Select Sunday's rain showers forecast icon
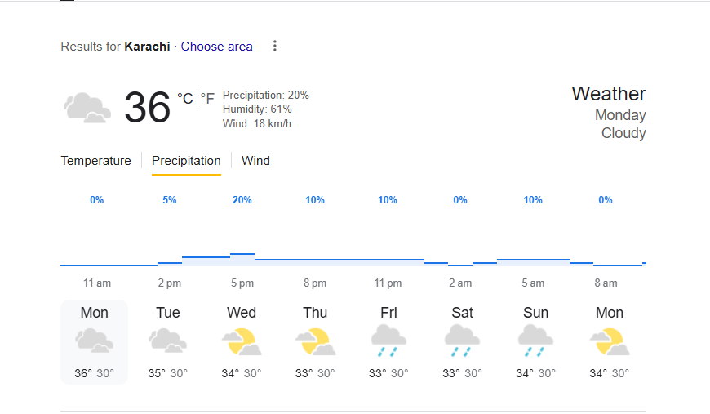The image size is (710, 414). [535, 341]
